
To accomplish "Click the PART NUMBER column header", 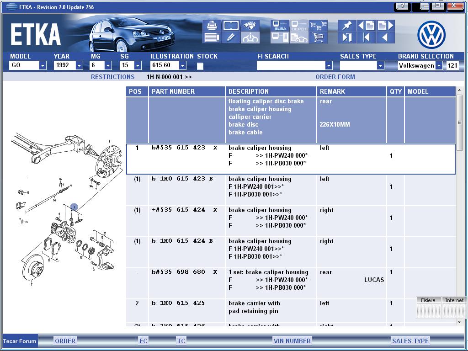I will [187, 91].
